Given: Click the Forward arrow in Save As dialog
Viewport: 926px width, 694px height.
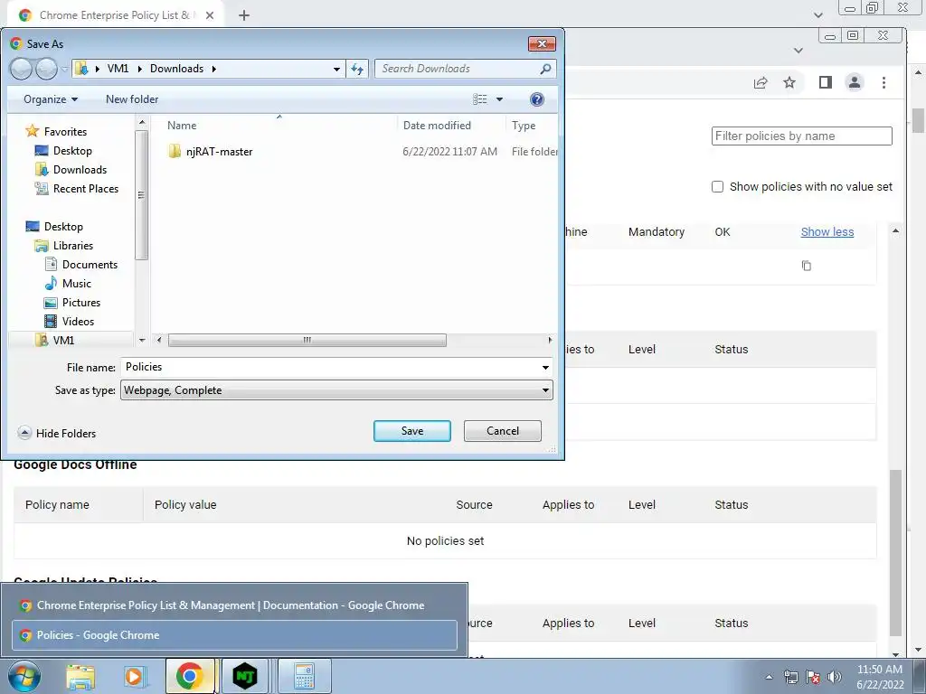Looking at the screenshot, I should tap(47, 69).
